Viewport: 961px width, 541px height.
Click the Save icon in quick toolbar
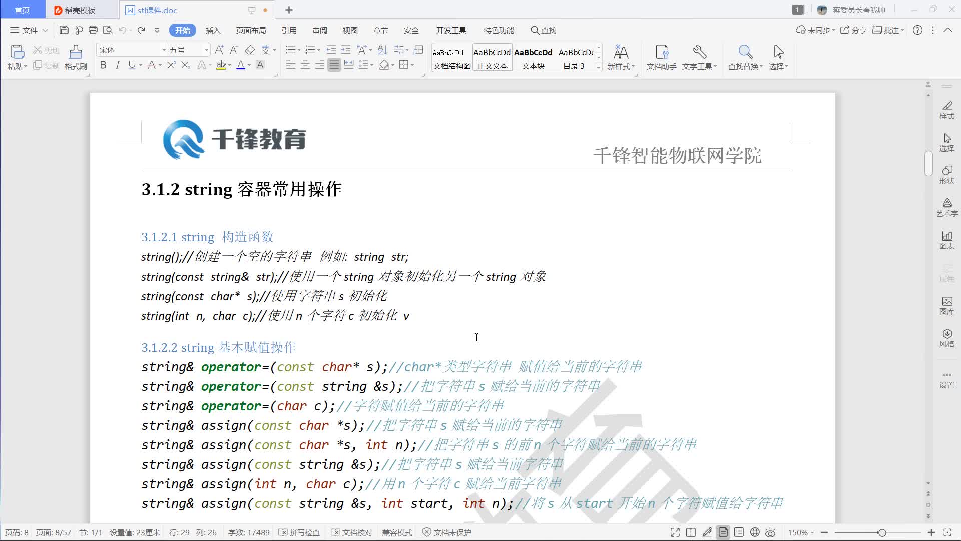point(64,30)
